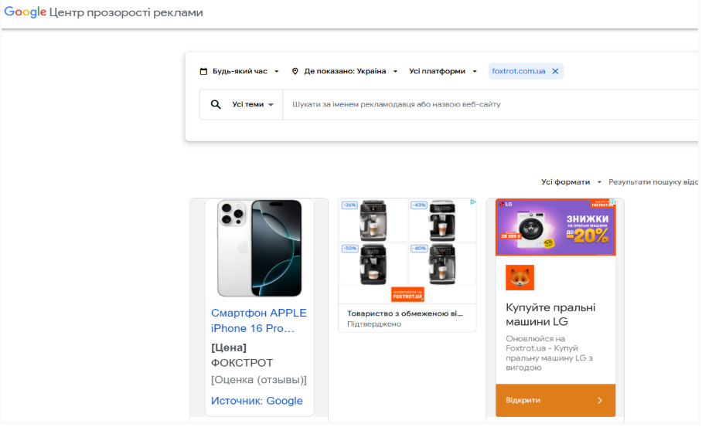
Task: Open the iPhone 16 Pro ad thumbnail
Action: point(260,248)
